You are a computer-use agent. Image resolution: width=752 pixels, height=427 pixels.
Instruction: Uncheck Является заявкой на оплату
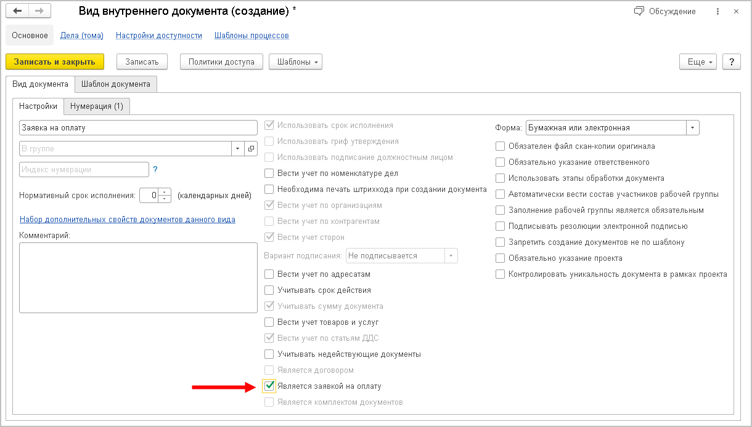tap(269, 386)
